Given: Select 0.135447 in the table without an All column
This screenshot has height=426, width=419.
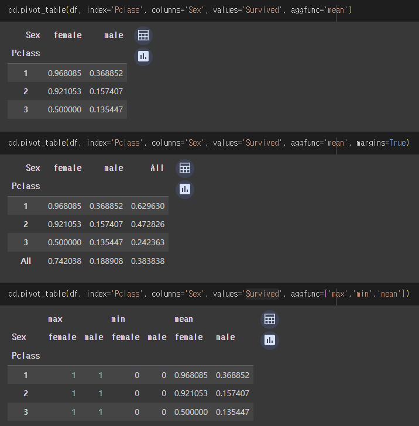Looking at the screenshot, I should pos(106,109).
